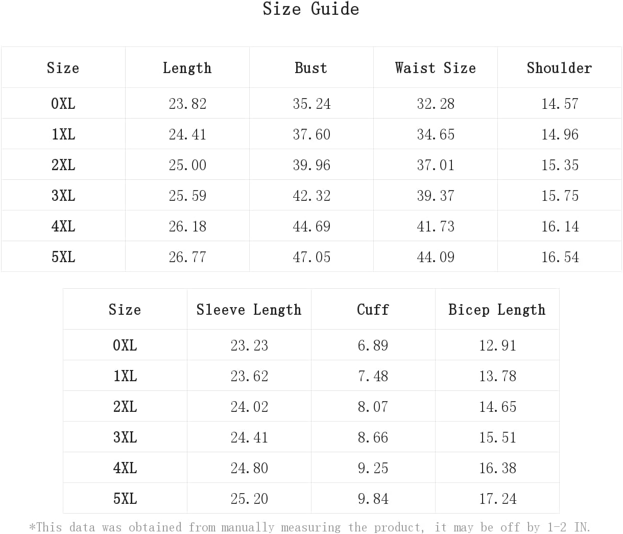Select the 5XL waist value 44.09
This screenshot has height=534, width=623.
click(436, 257)
